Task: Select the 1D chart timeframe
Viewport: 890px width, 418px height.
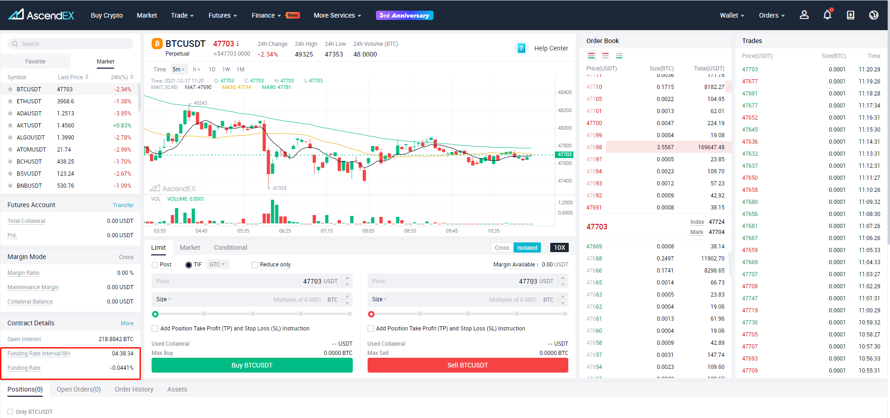Action: 212,70
